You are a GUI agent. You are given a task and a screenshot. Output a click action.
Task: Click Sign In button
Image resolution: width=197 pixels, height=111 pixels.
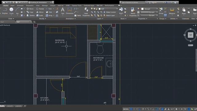tap(153, 2)
